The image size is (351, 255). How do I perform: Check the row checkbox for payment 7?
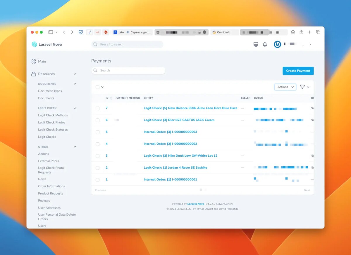coord(98,108)
